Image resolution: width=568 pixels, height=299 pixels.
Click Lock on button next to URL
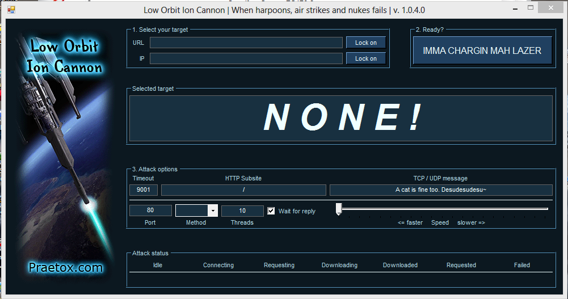(x=366, y=43)
